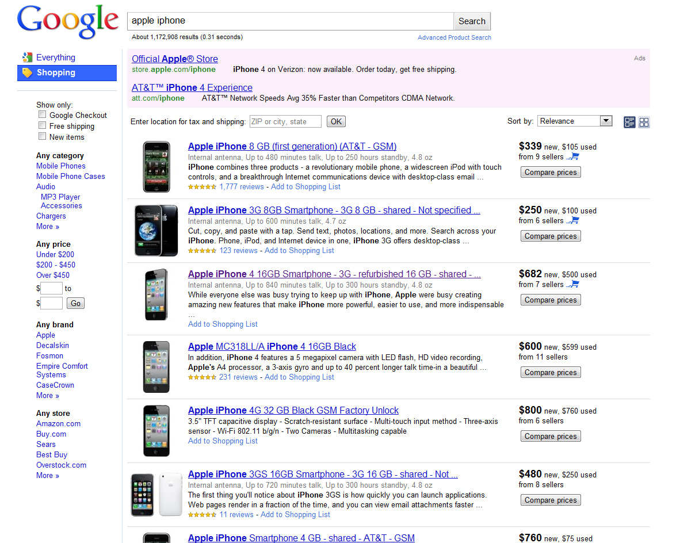The image size is (680, 543).
Task: Select the Shopping search tab
Action: click(x=67, y=73)
